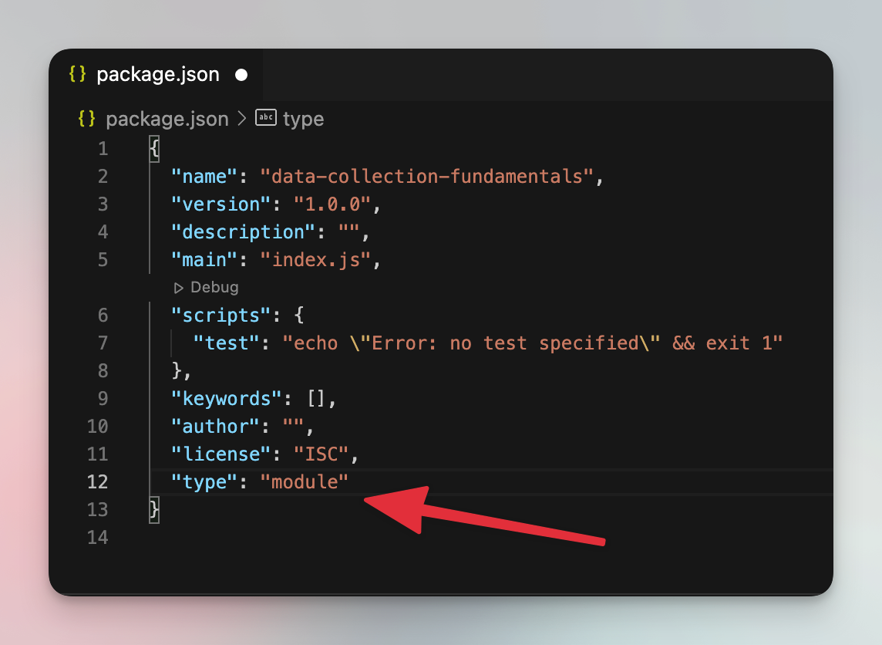The width and height of the screenshot is (882, 645).
Task: Click the 'abc' string symbol icon in breadcrumbs
Action: 265,118
